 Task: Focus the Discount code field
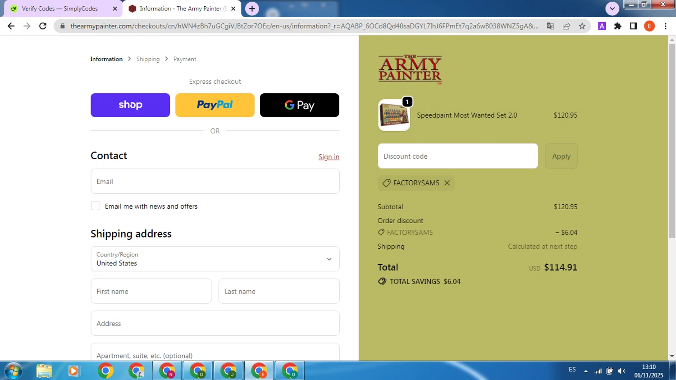pyautogui.click(x=458, y=156)
